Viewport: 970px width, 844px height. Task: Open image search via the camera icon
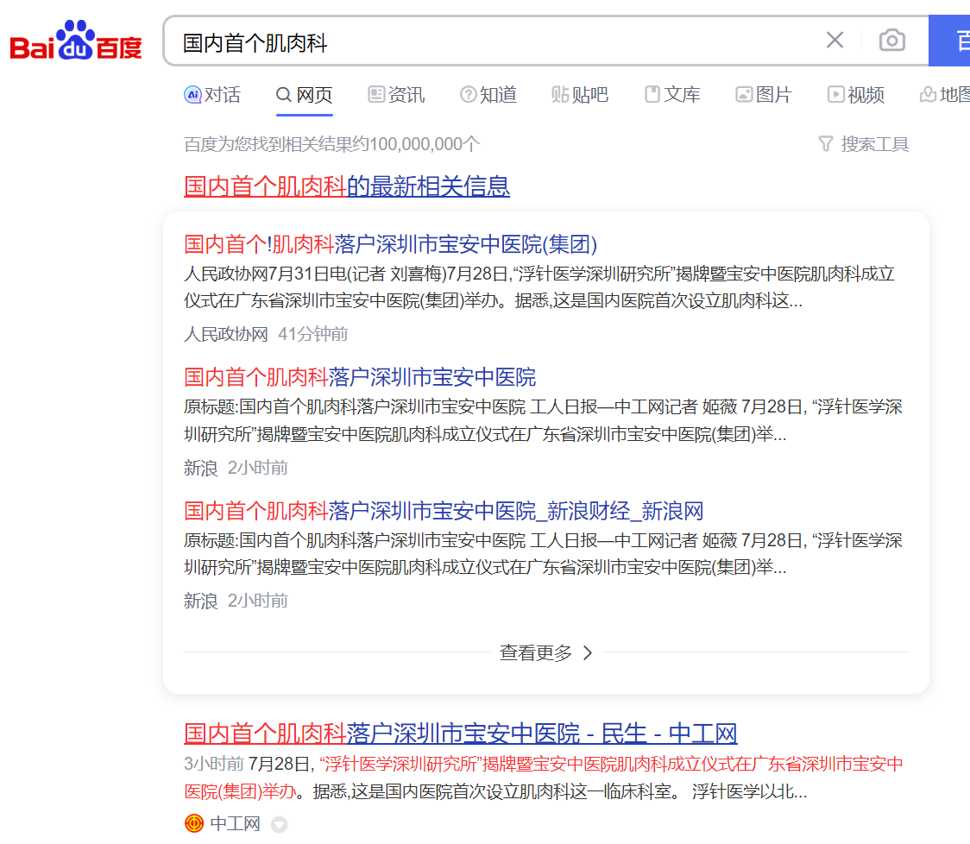892,41
